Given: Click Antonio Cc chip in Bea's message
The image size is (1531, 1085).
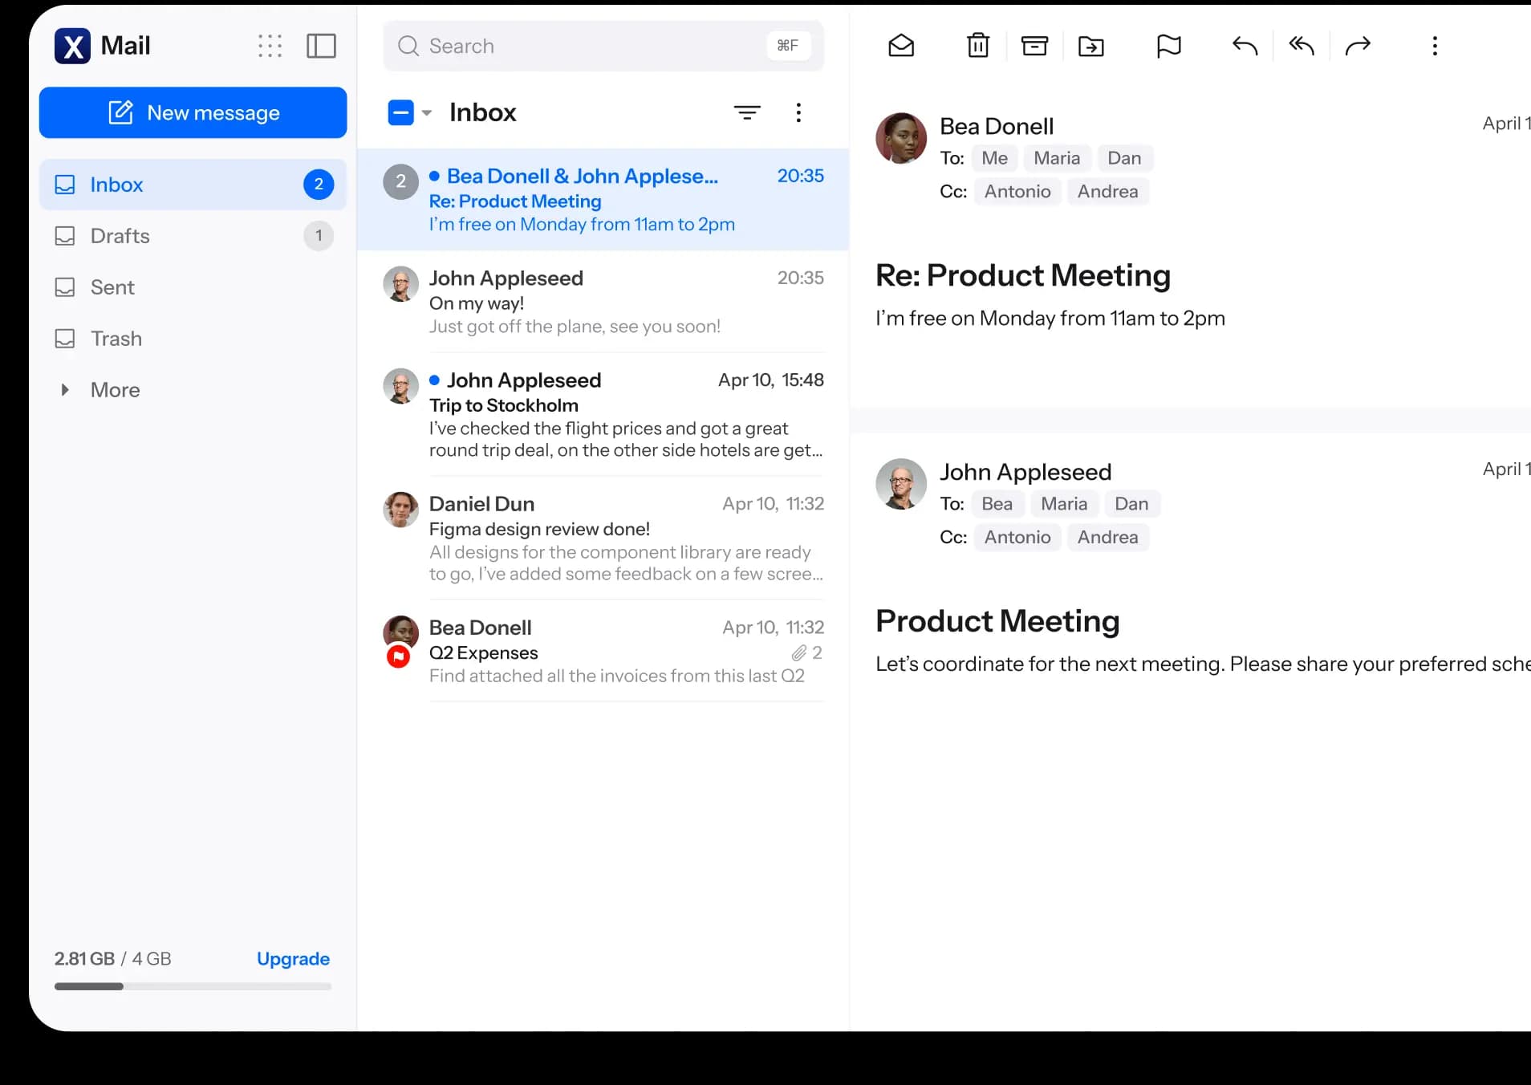Looking at the screenshot, I should (1017, 191).
